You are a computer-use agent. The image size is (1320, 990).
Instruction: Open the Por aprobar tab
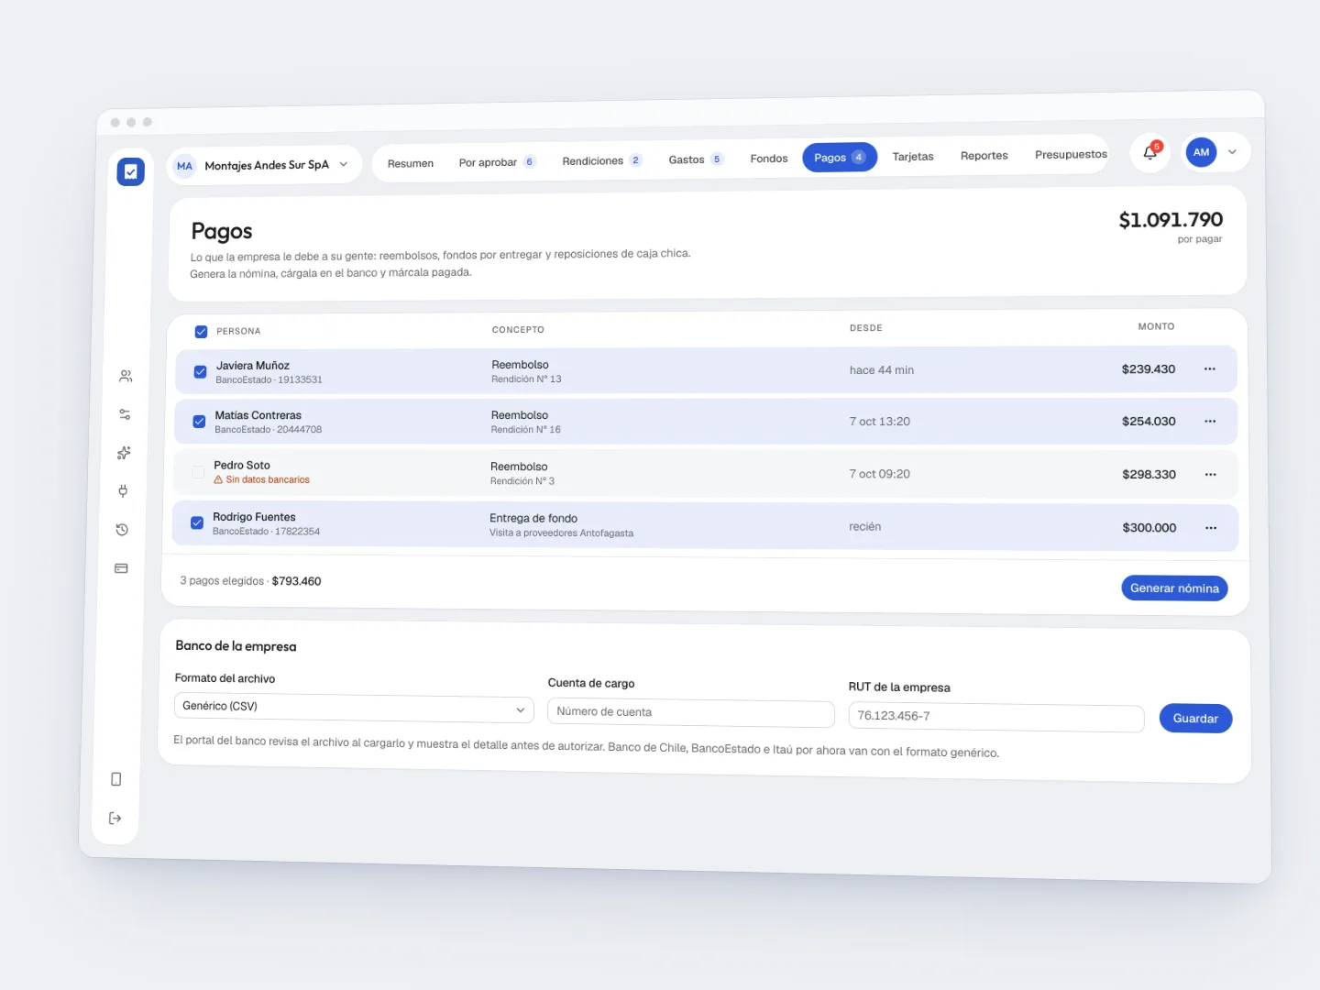pos(497,162)
